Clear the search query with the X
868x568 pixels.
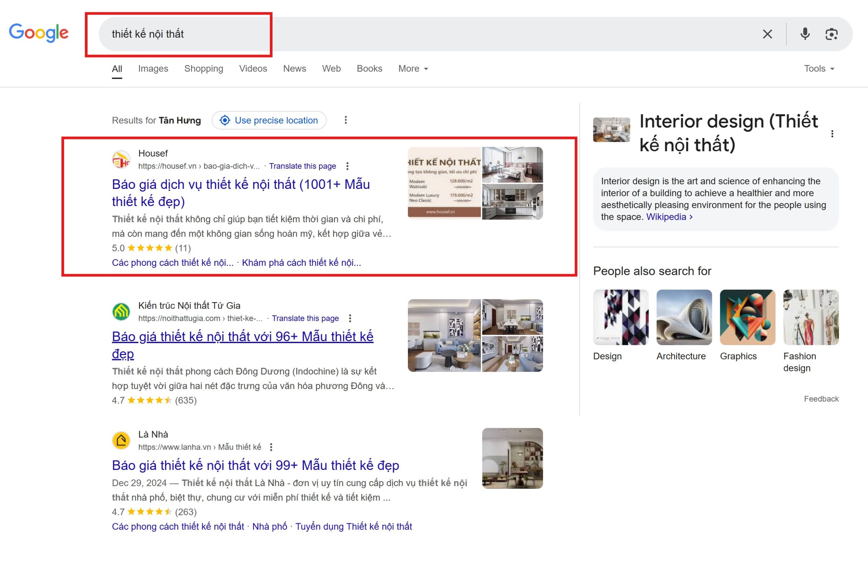pos(767,34)
